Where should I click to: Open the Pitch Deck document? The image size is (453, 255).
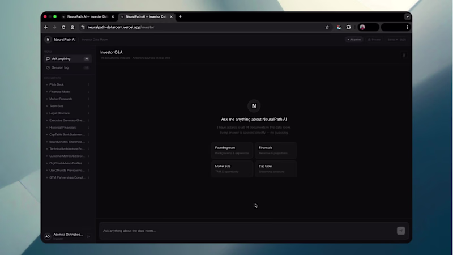67,84
